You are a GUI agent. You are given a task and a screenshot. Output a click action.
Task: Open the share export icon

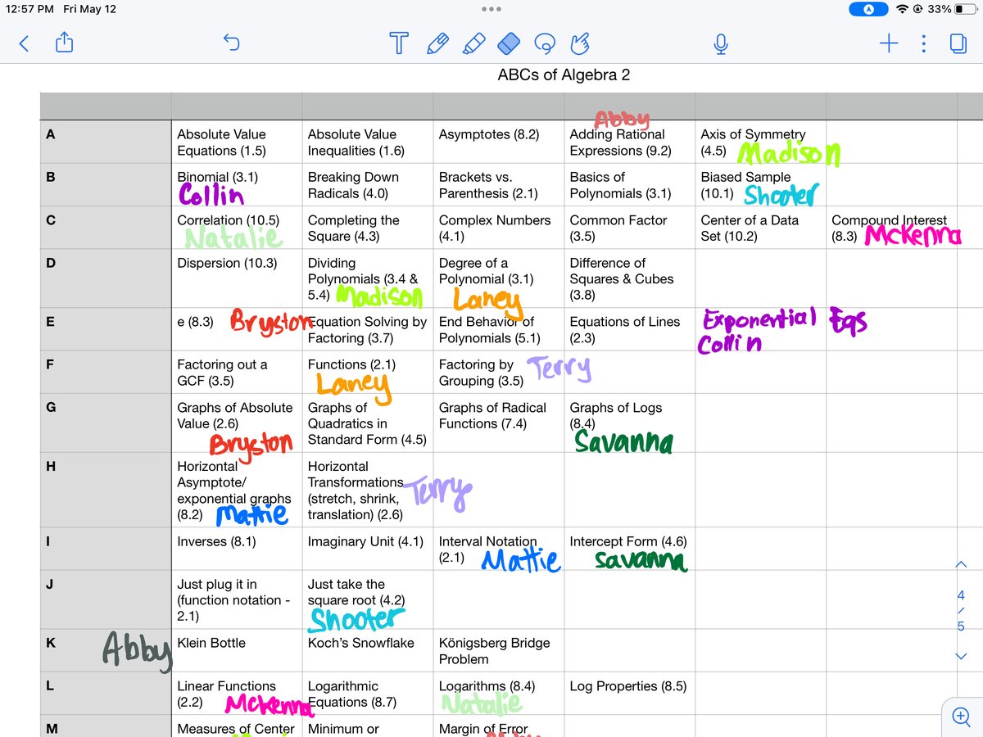[65, 43]
